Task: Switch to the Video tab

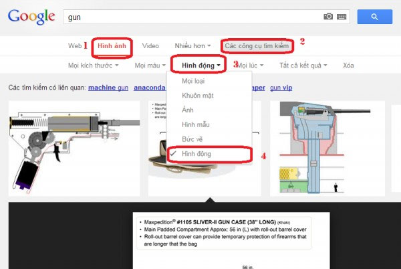Action: coord(150,46)
